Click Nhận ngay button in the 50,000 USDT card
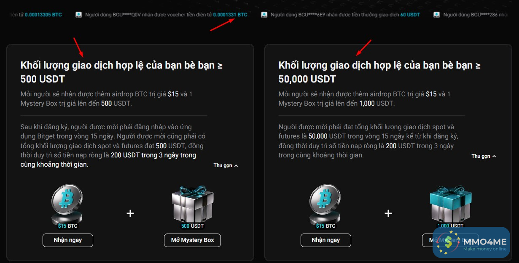Viewport: 519px width, 263px height. [x=326, y=240]
